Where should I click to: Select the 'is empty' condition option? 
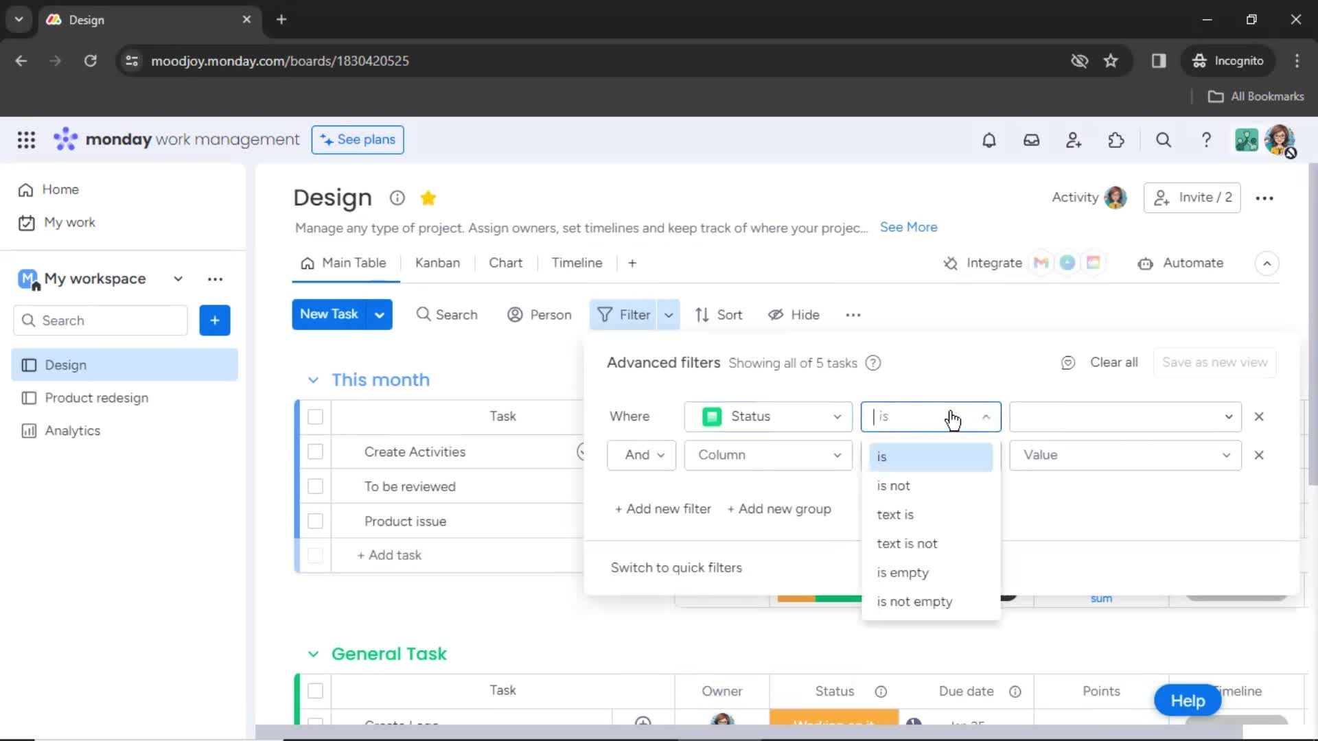[x=930, y=573]
